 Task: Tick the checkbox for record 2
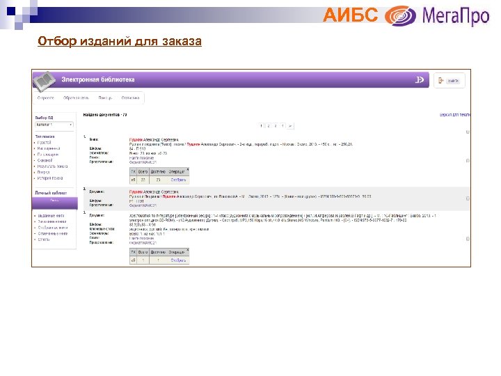(x=468, y=198)
